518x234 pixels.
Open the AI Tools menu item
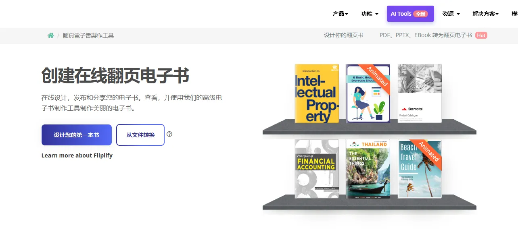coord(410,14)
